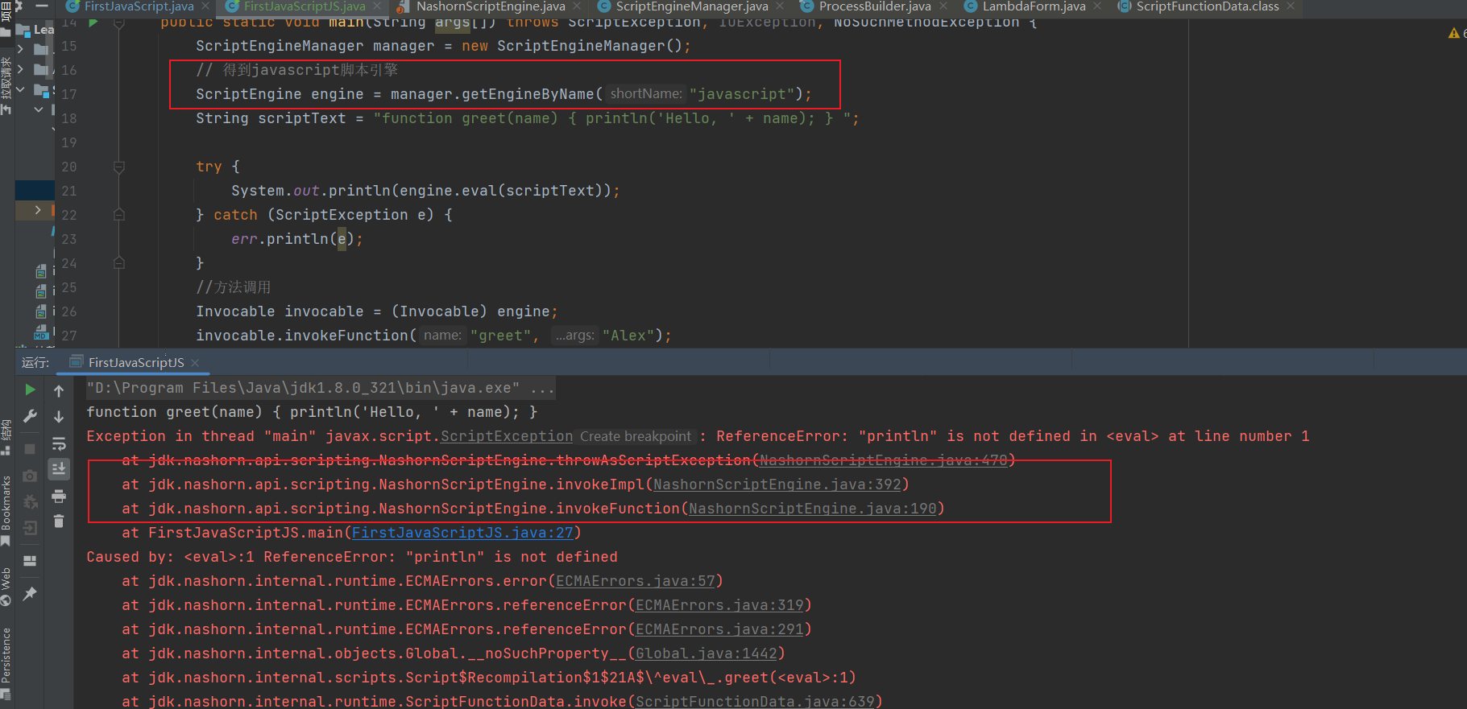Click Create breakpoint in console

pyautogui.click(x=636, y=436)
